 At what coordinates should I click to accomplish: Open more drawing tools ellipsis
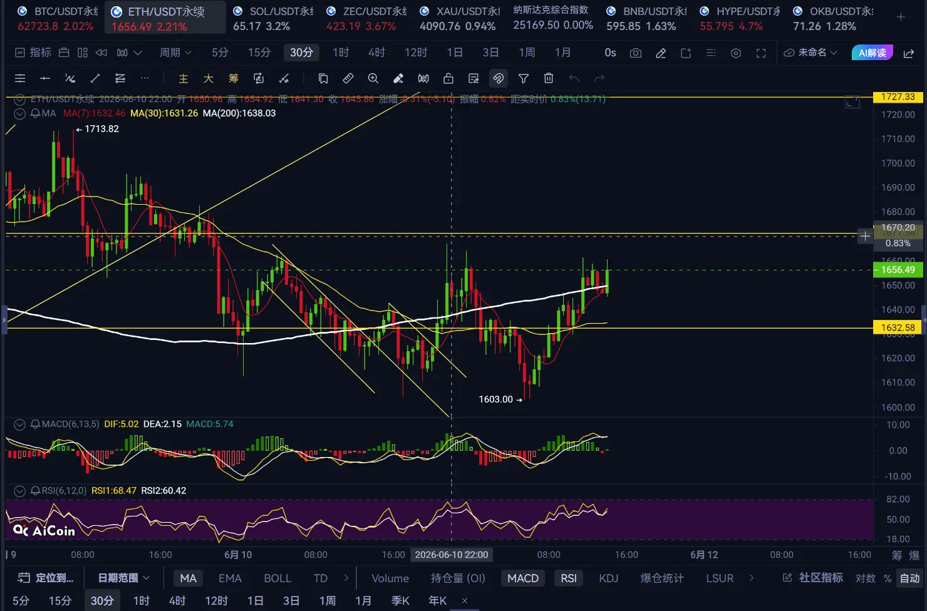point(145,78)
